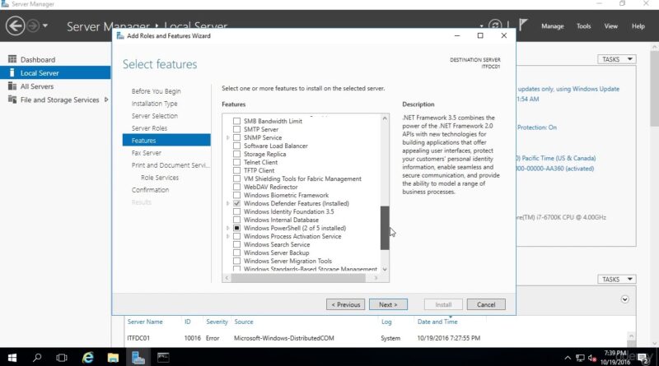Click the features list vertical scrollbar thumb
This screenshot has height=366, width=659.
tap(385, 228)
